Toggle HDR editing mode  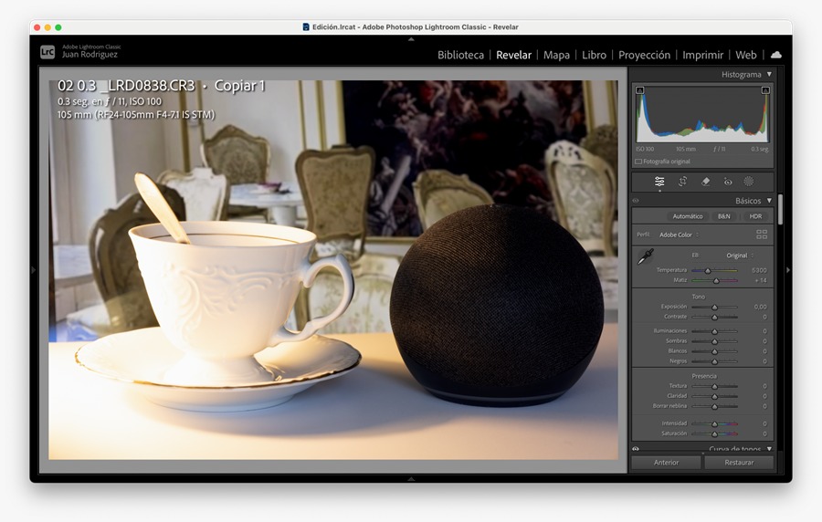(755, 216)
